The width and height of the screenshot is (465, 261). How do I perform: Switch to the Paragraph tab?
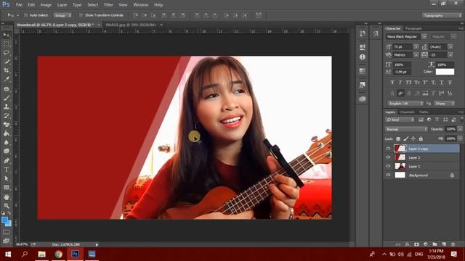[x=413, y=29]
